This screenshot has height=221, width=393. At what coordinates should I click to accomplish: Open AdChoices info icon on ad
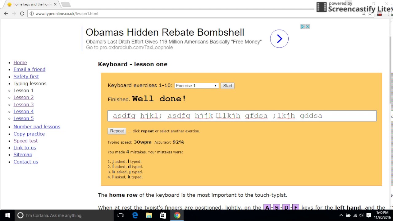click(x=302, y=27)
